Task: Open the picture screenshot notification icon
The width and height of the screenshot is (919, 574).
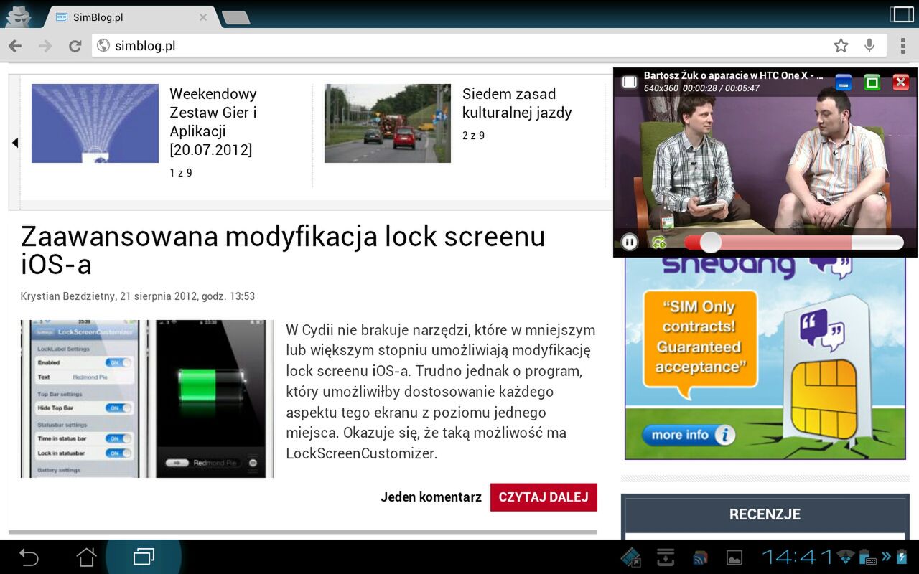Action: tap(734, 557)
